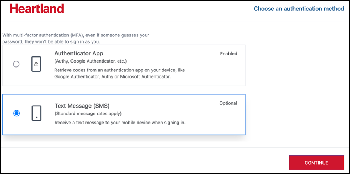
Task: Click the Authenticator App heading
Action: [x=79, y=54]
